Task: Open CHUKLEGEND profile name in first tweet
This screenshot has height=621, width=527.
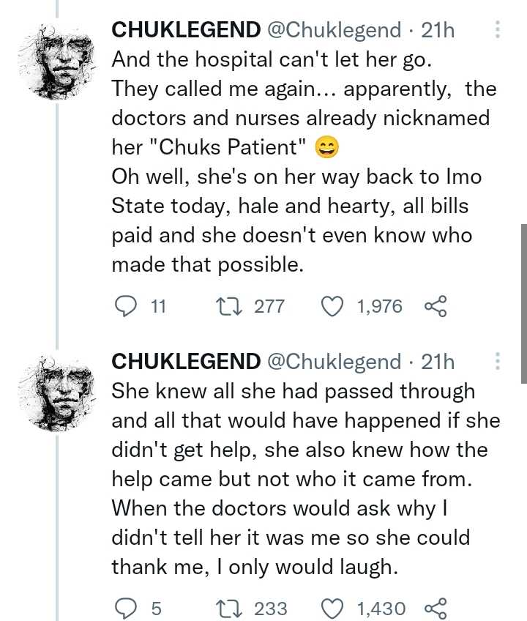Action: 185,31
